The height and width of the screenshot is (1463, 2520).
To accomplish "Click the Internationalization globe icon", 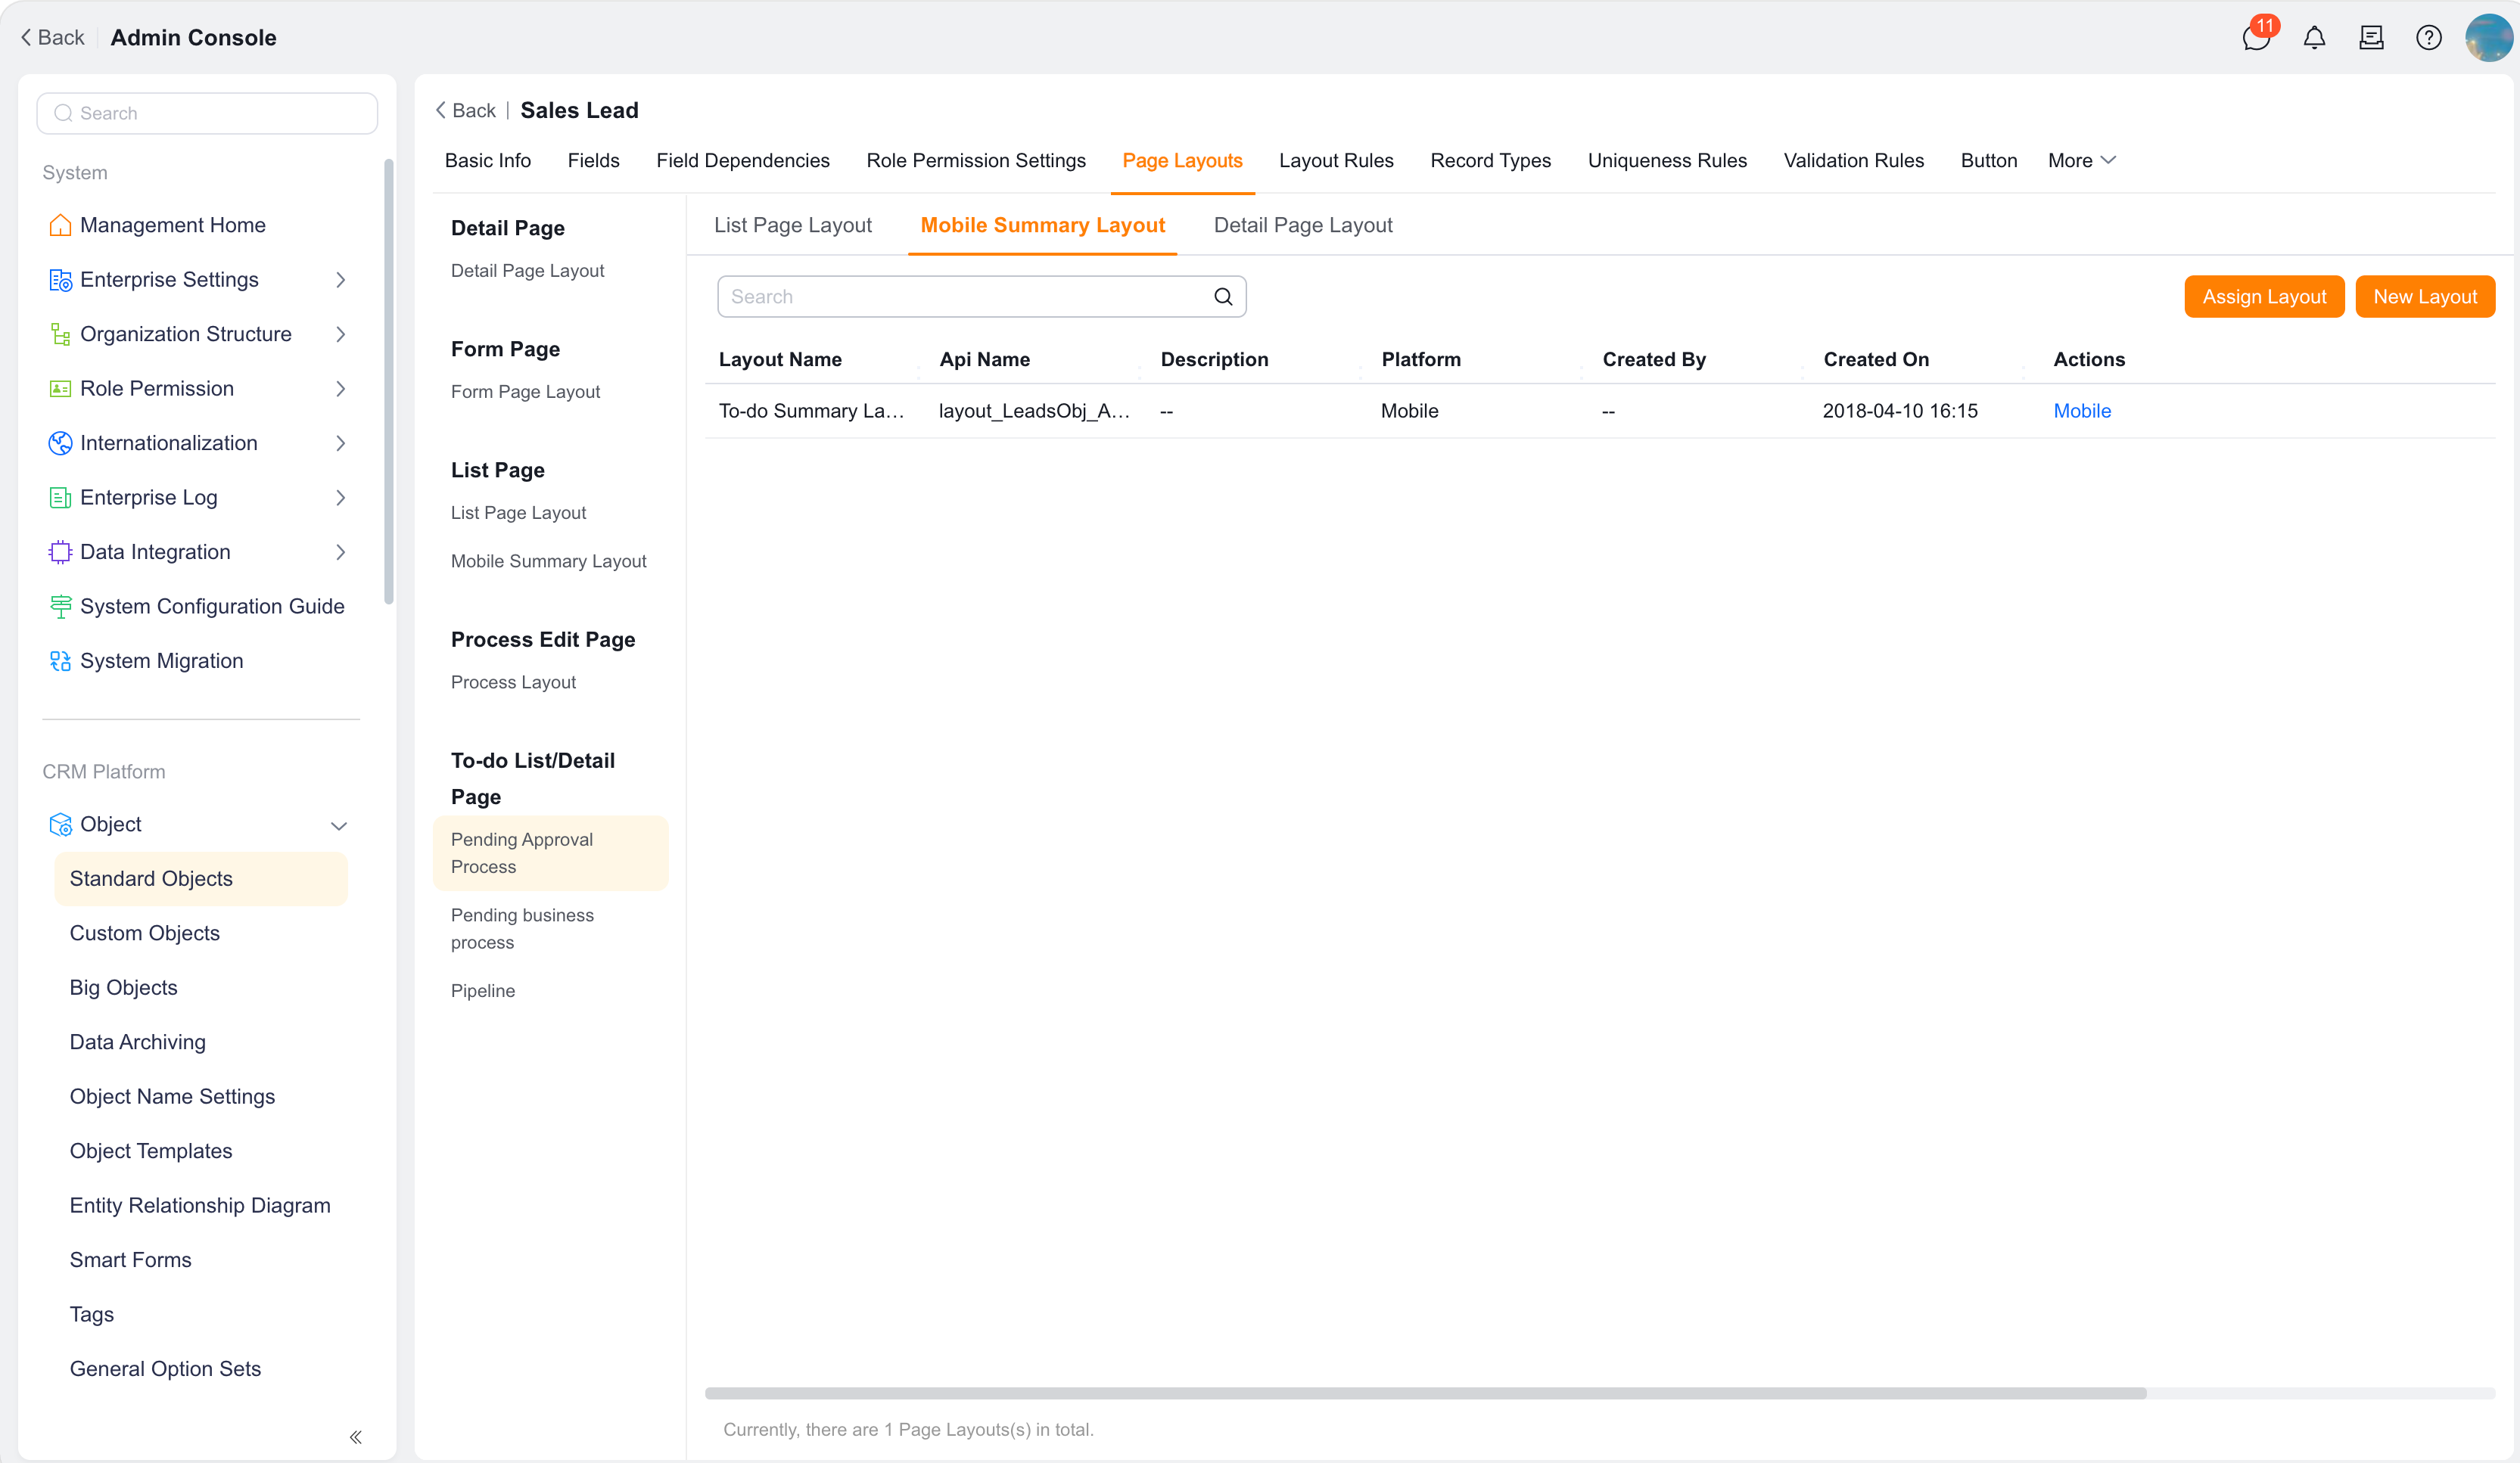I will point(60,443).
